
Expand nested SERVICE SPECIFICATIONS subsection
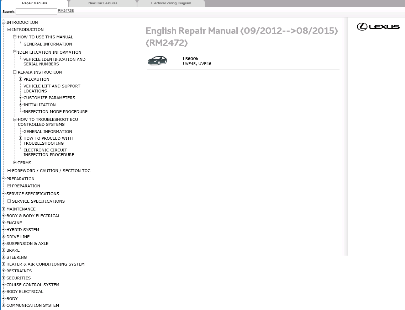[9, 201]
